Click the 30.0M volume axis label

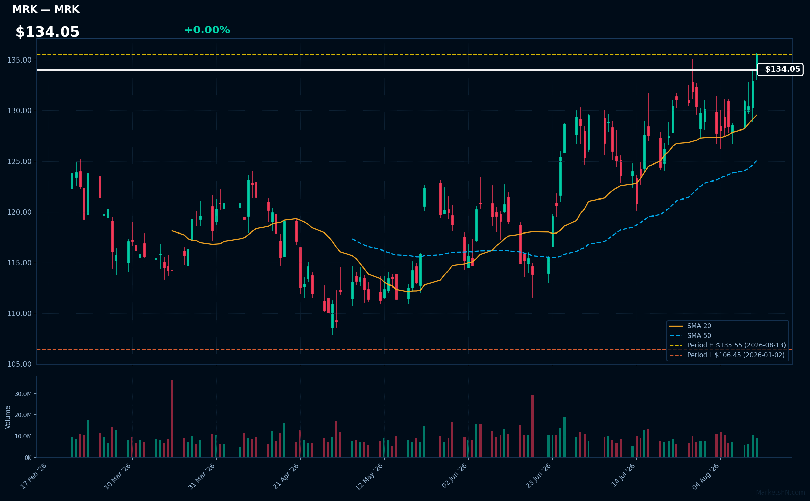point(23,394)
